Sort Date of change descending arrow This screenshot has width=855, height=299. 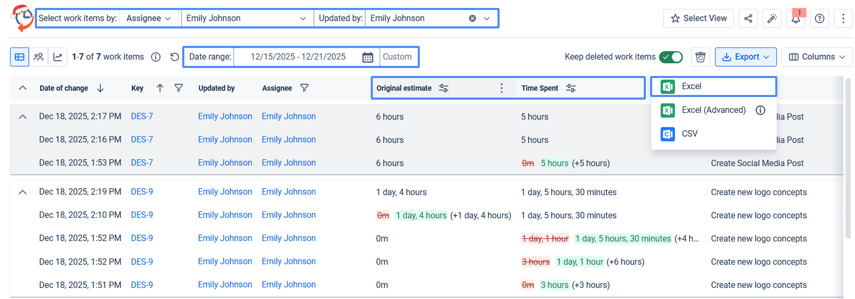pyautogui.click(x=100, y=88)
